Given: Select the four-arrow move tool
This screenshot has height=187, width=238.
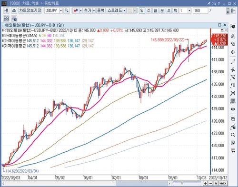Looking at the screenshot, I should pyautogui.click(x=233, y=52).
